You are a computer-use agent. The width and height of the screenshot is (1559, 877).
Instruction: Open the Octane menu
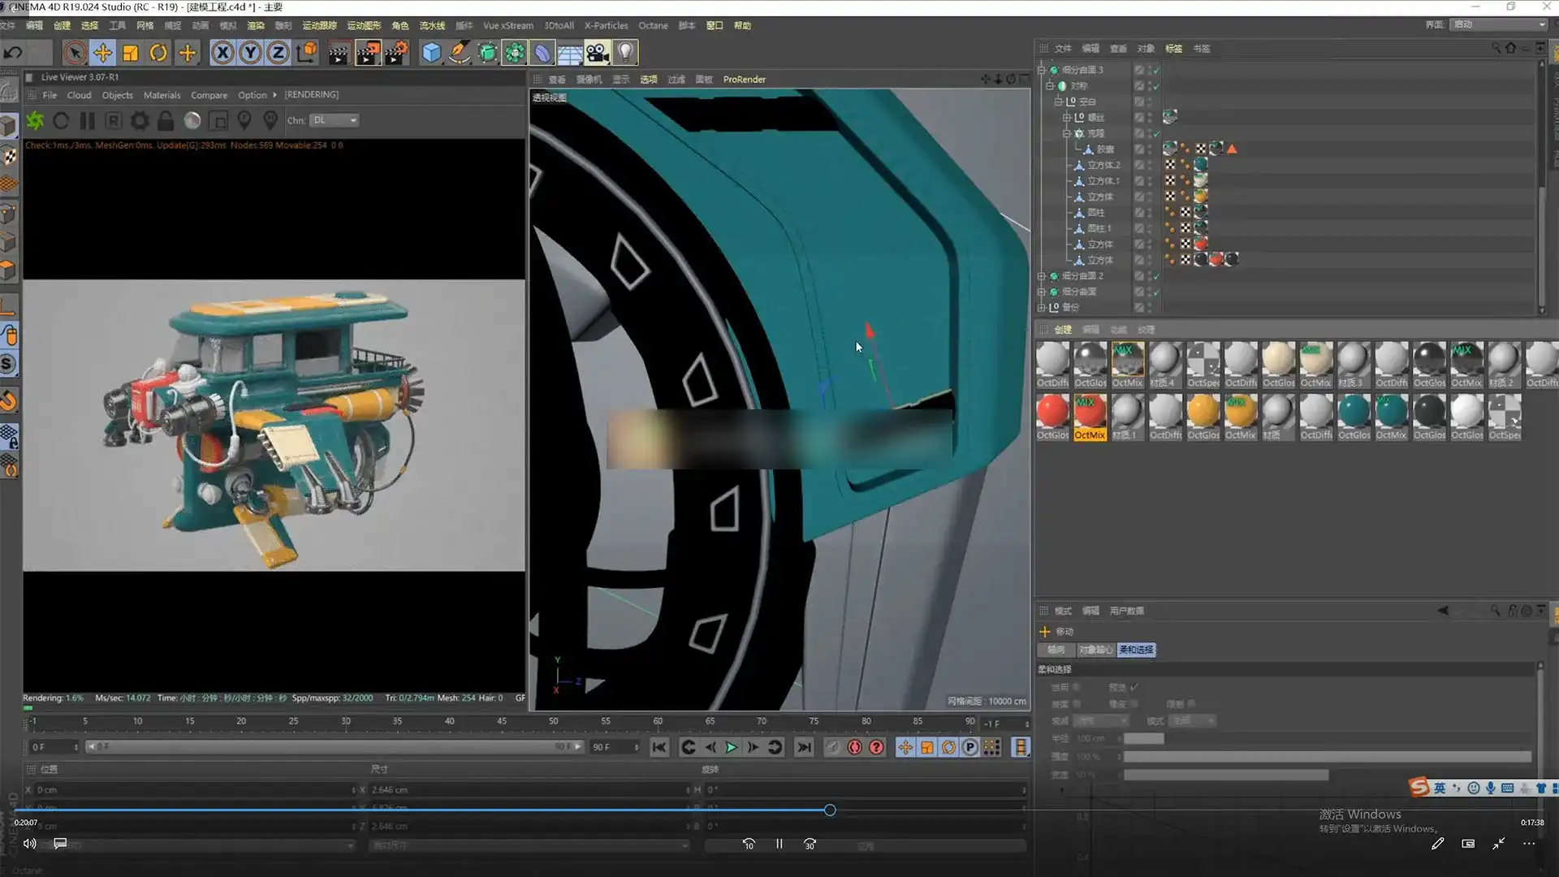coord(652,26)
